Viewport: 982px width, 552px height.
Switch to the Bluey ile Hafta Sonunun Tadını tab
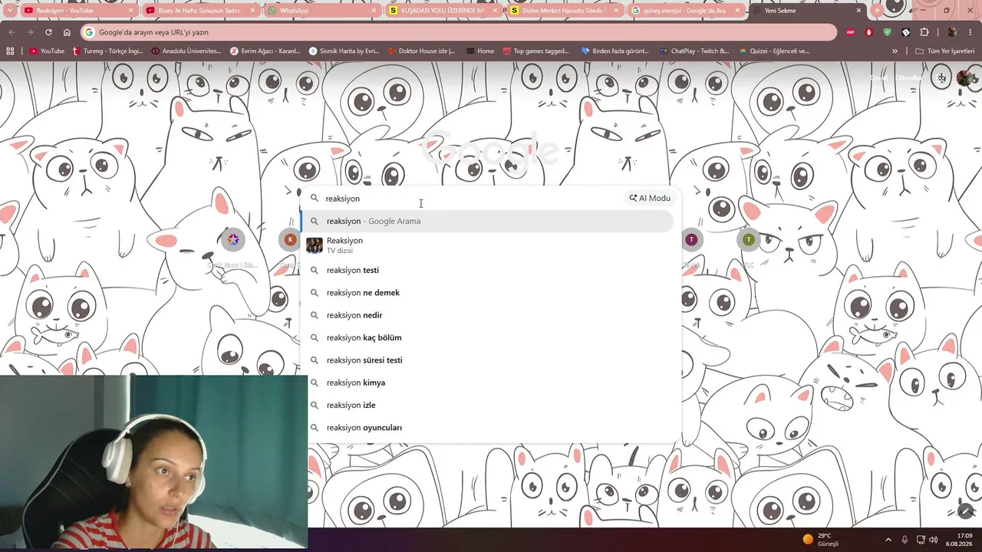pyautogui.click(x=199, y=11)
